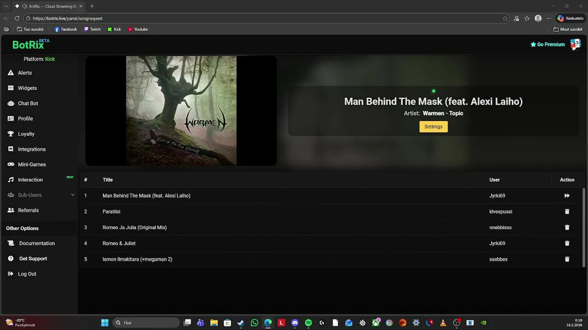Open Steam from the taskbar
Image resolution: width=588 pixels, height=330 pixels.
pyautogui.click(x=241, y=323)
